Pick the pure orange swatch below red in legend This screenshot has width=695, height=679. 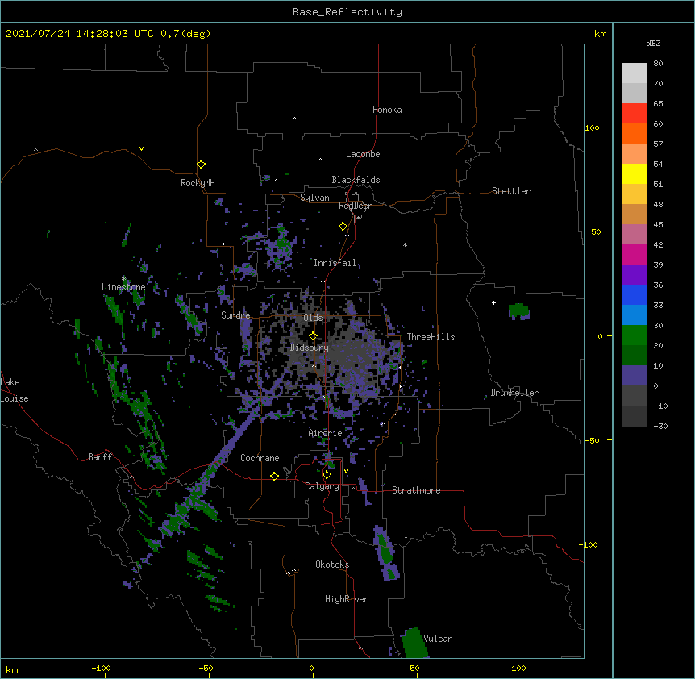tap(634, 133)
